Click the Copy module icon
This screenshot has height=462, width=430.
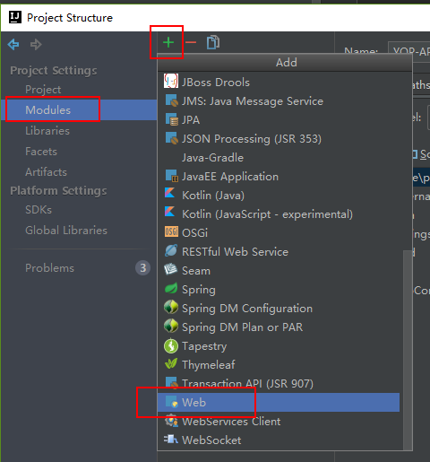(x=213, y=42)
